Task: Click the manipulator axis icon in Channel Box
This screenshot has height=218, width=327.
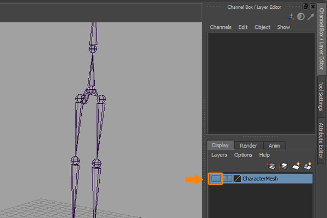Action: 290,17
